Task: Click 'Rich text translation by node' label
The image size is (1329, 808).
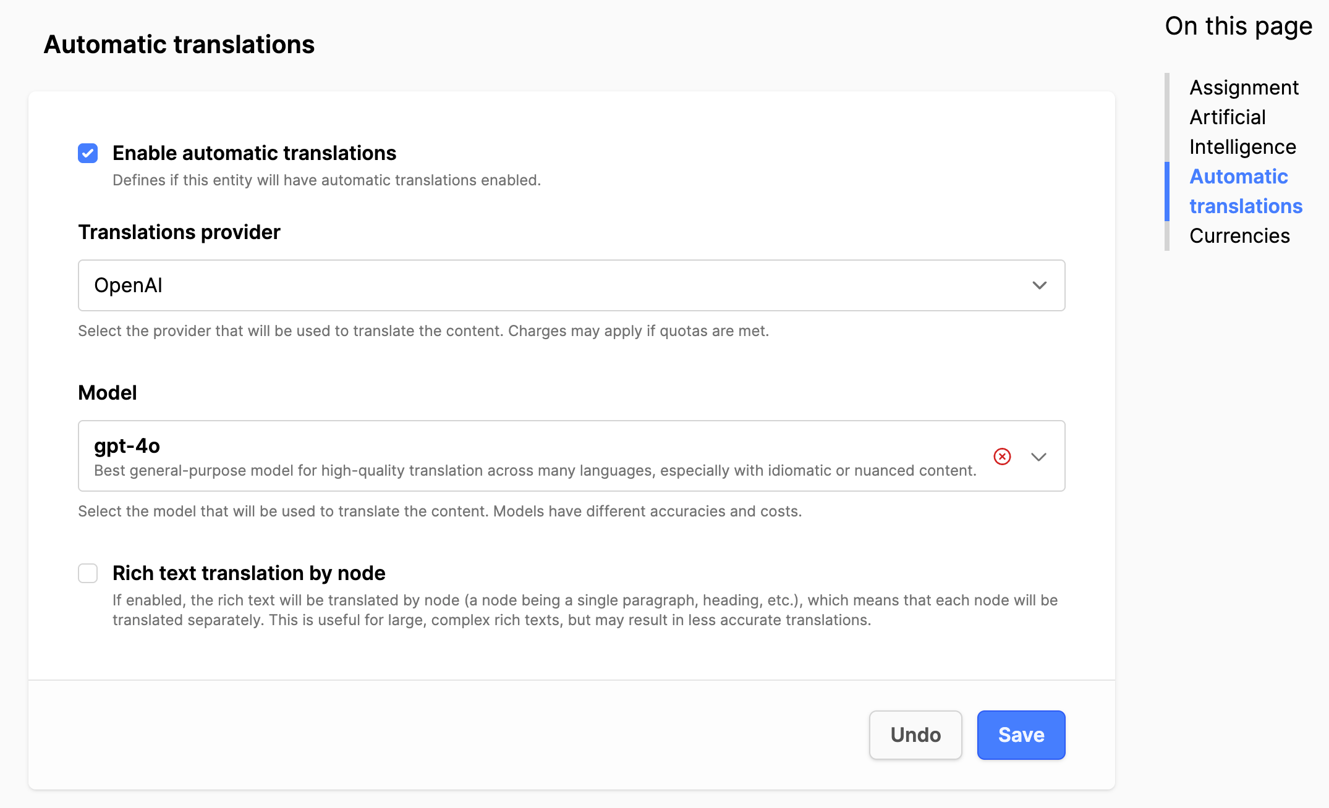Action: pos(248,573)
